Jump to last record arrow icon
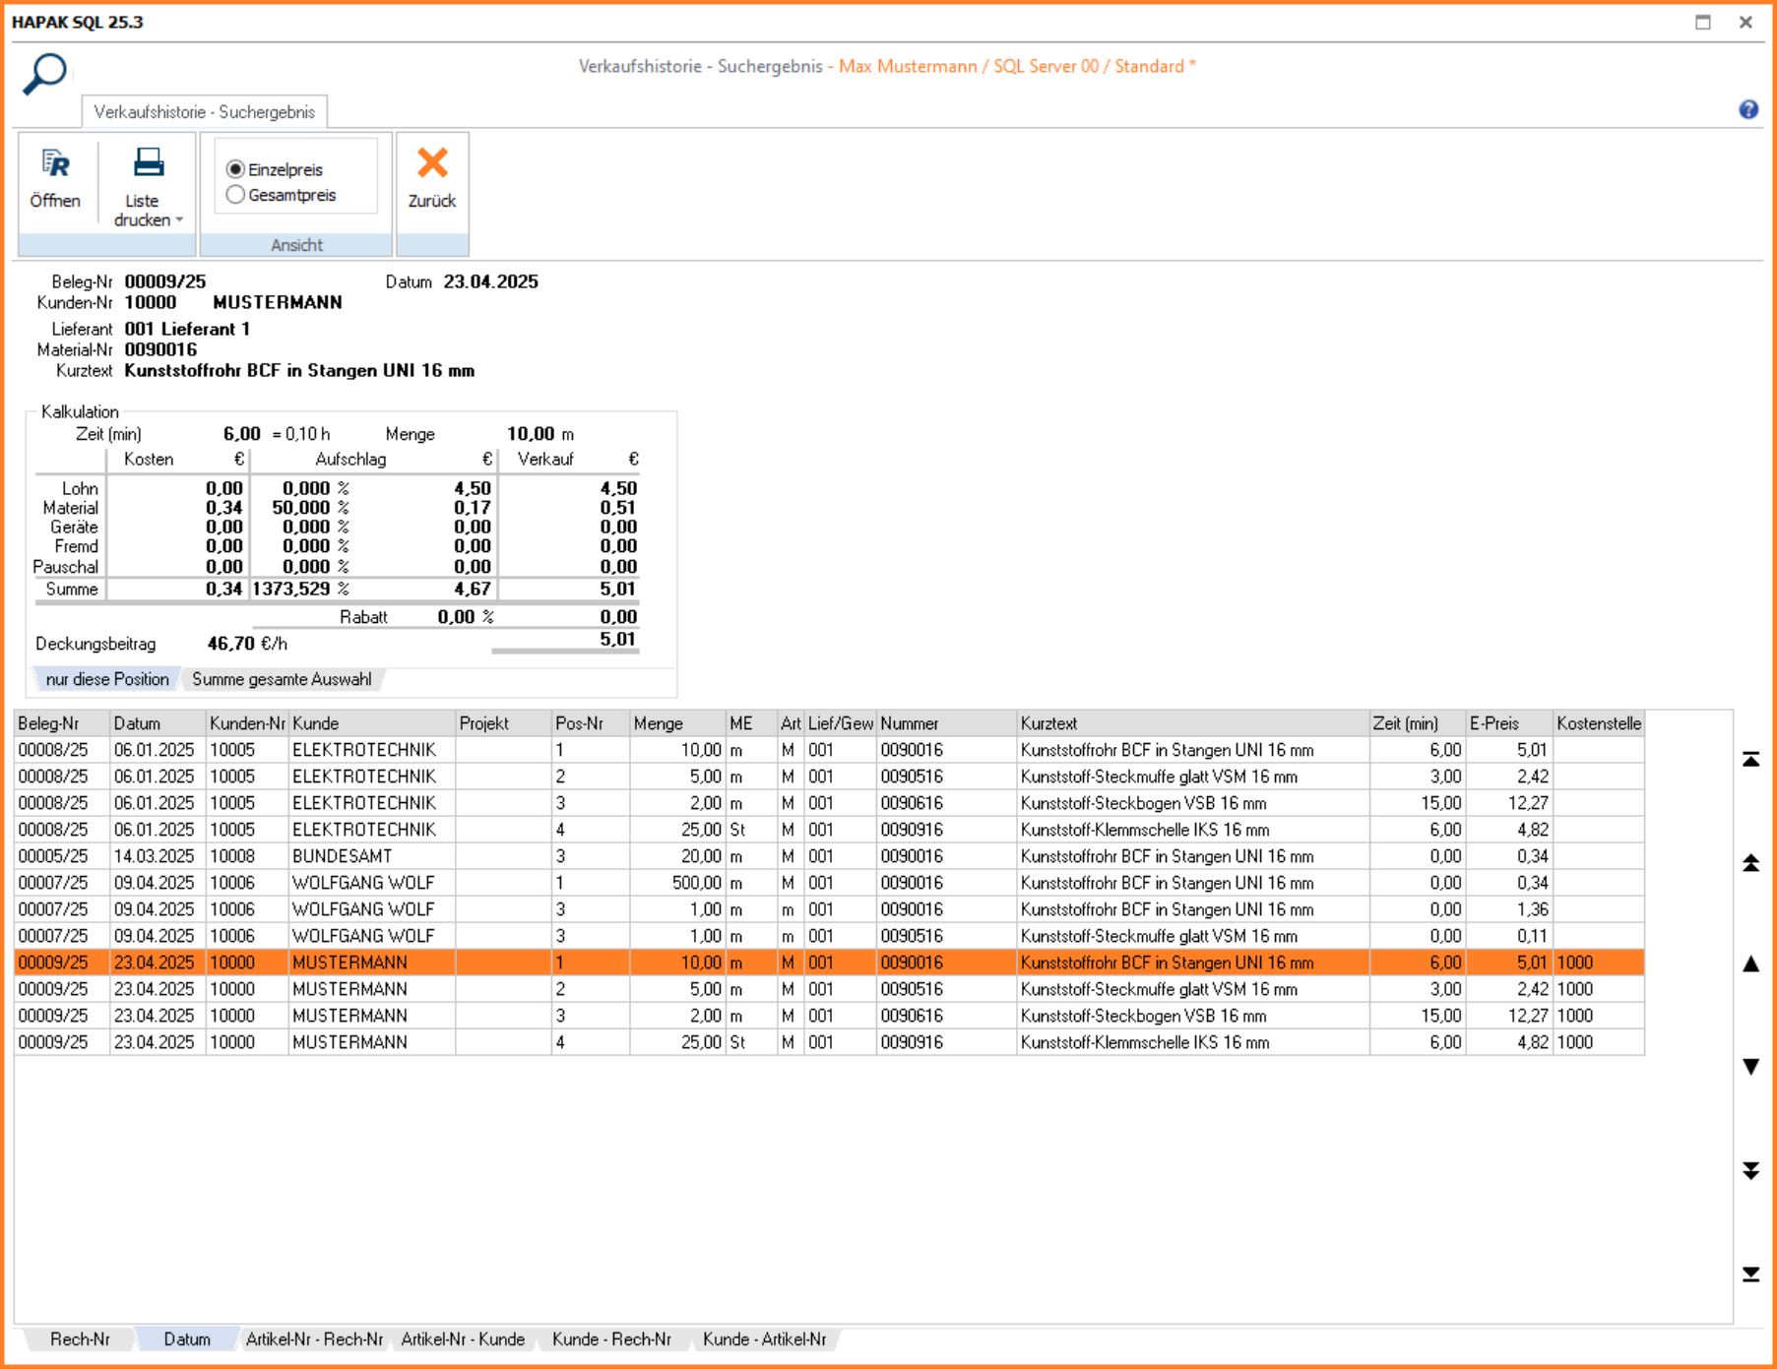The image size is (1777, 1369). coord(1750,1275)
